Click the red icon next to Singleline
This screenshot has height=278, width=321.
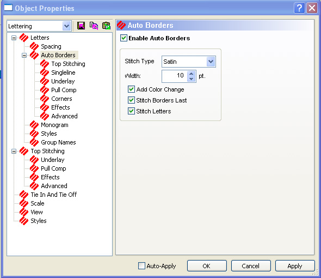point(45,72)
